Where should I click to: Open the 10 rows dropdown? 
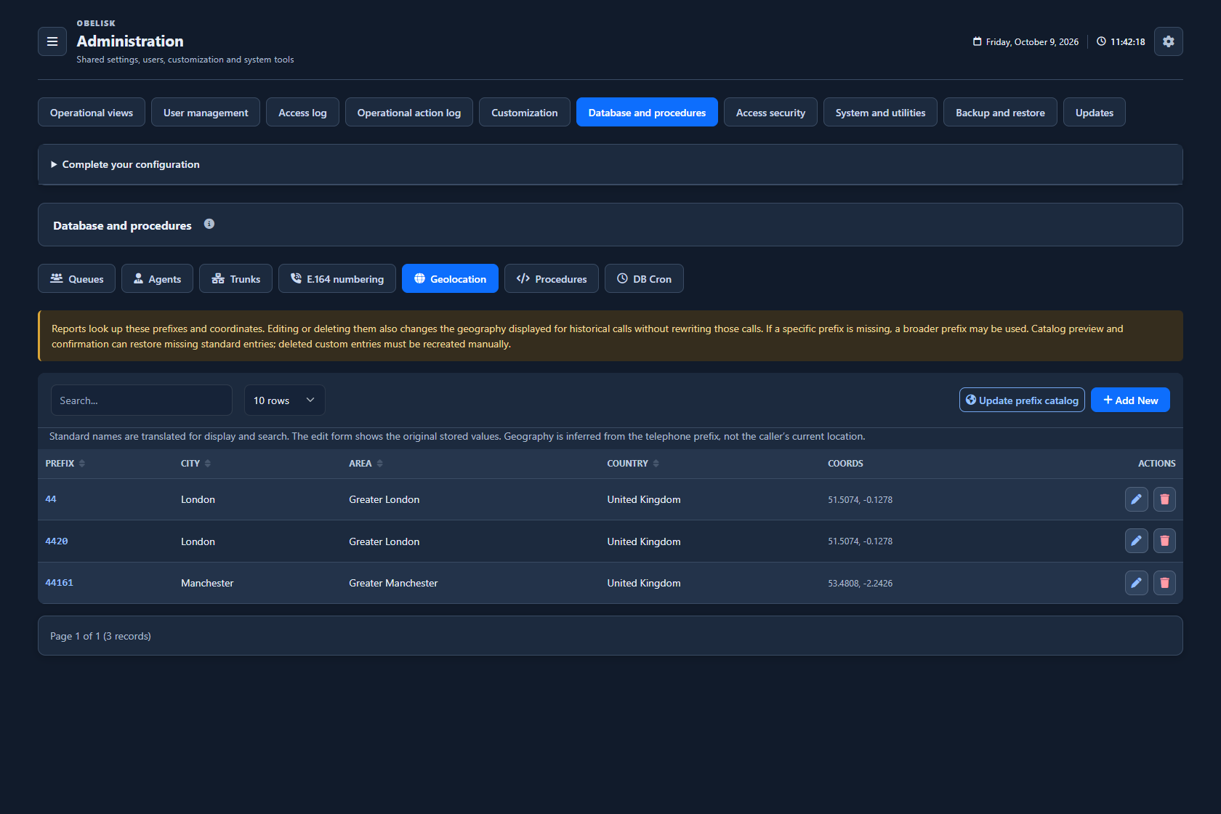[284, 400]
